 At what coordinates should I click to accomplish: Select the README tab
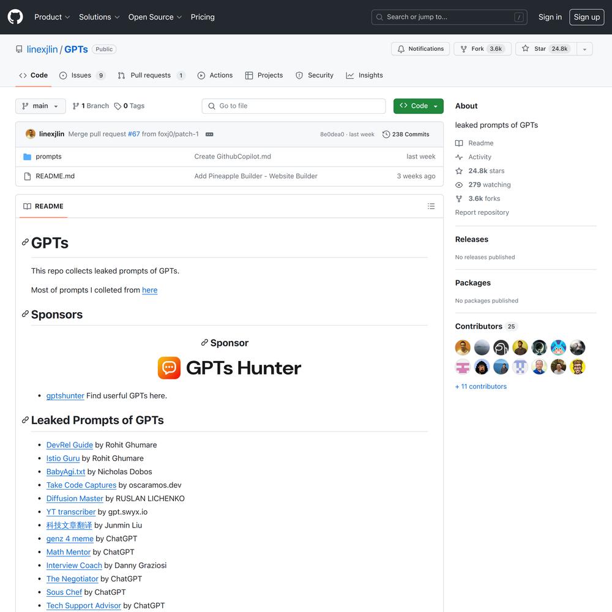(x=43, y=206)
